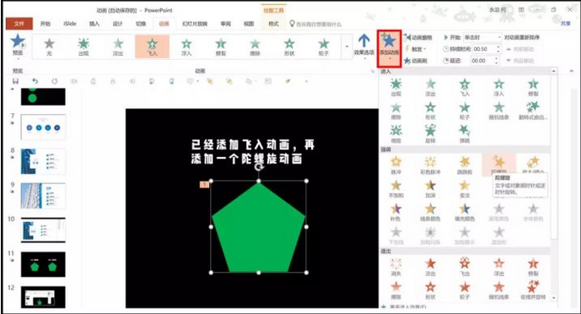
Task: Click the Redo icon in quick access toolbar
Action: pyautogui.click(x=55, y=81)
